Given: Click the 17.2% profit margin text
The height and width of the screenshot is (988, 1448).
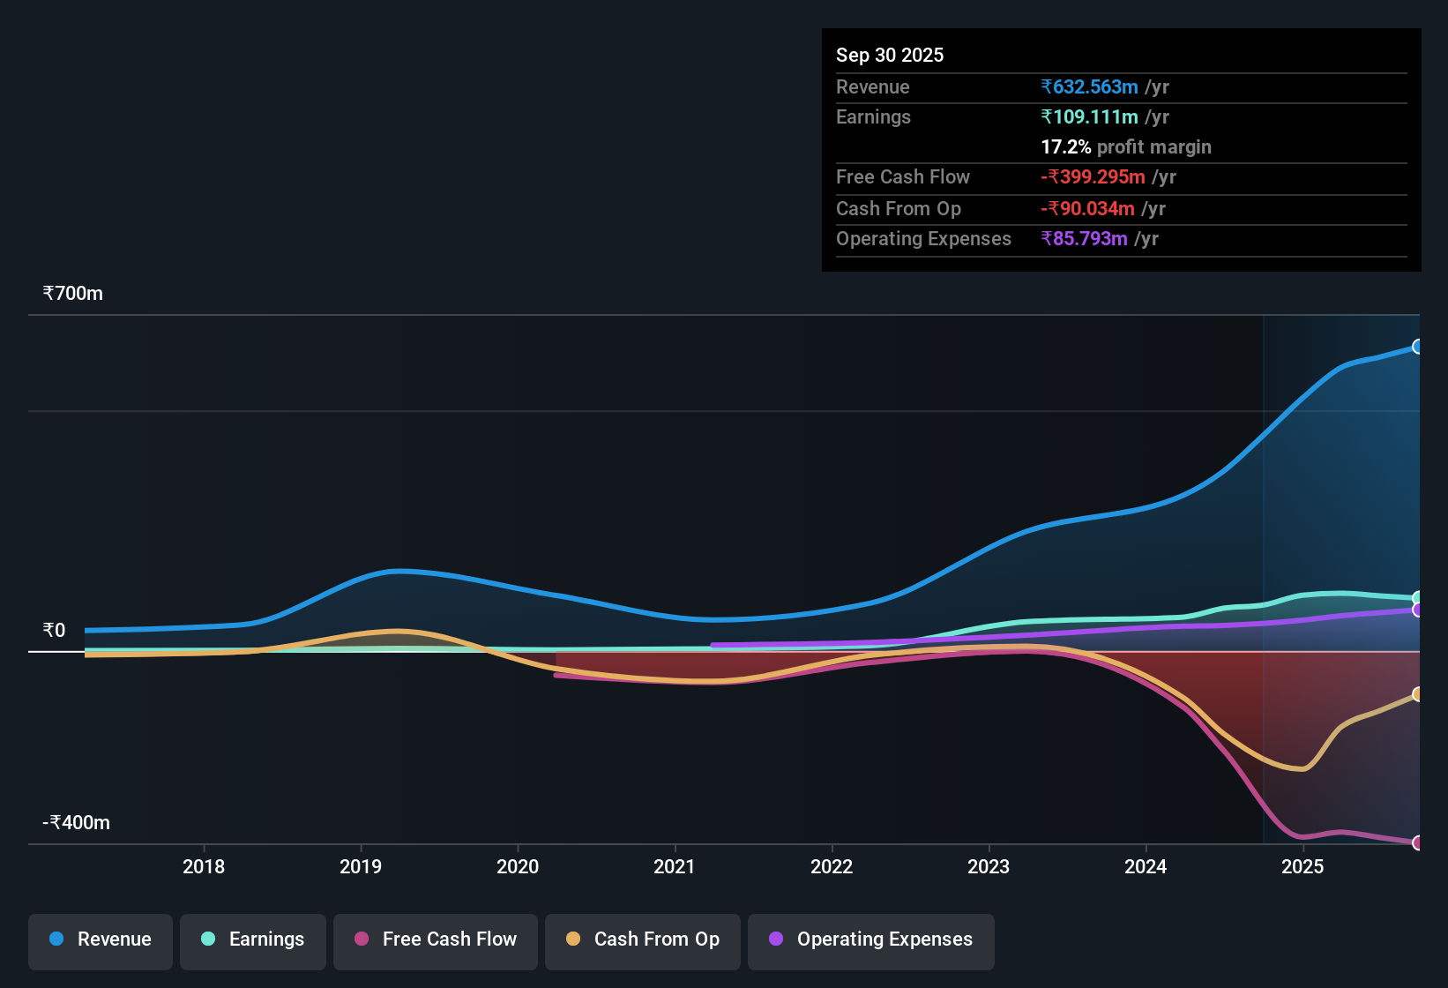Looking at the screenshot, I should [1125, 146].
